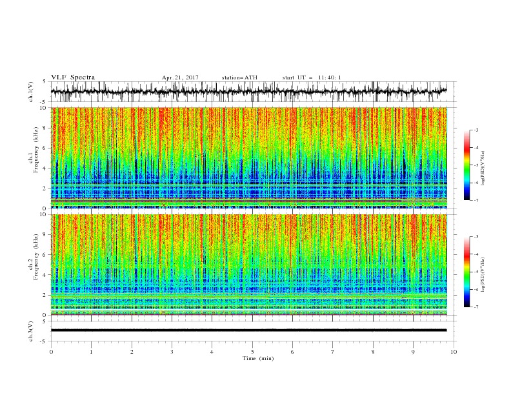
Task: Click the "-3" label on upper color bar
Action: [476, 130]
